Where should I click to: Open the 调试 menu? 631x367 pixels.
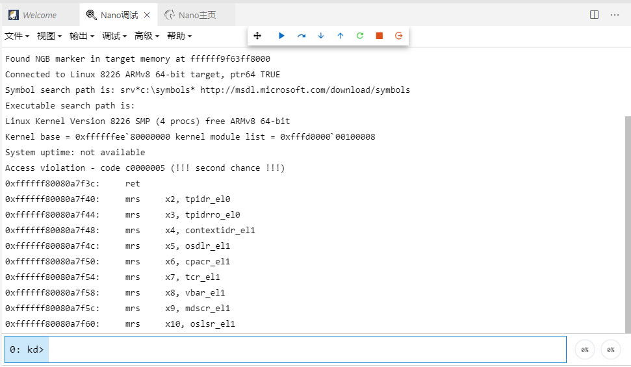pos(114,36)
